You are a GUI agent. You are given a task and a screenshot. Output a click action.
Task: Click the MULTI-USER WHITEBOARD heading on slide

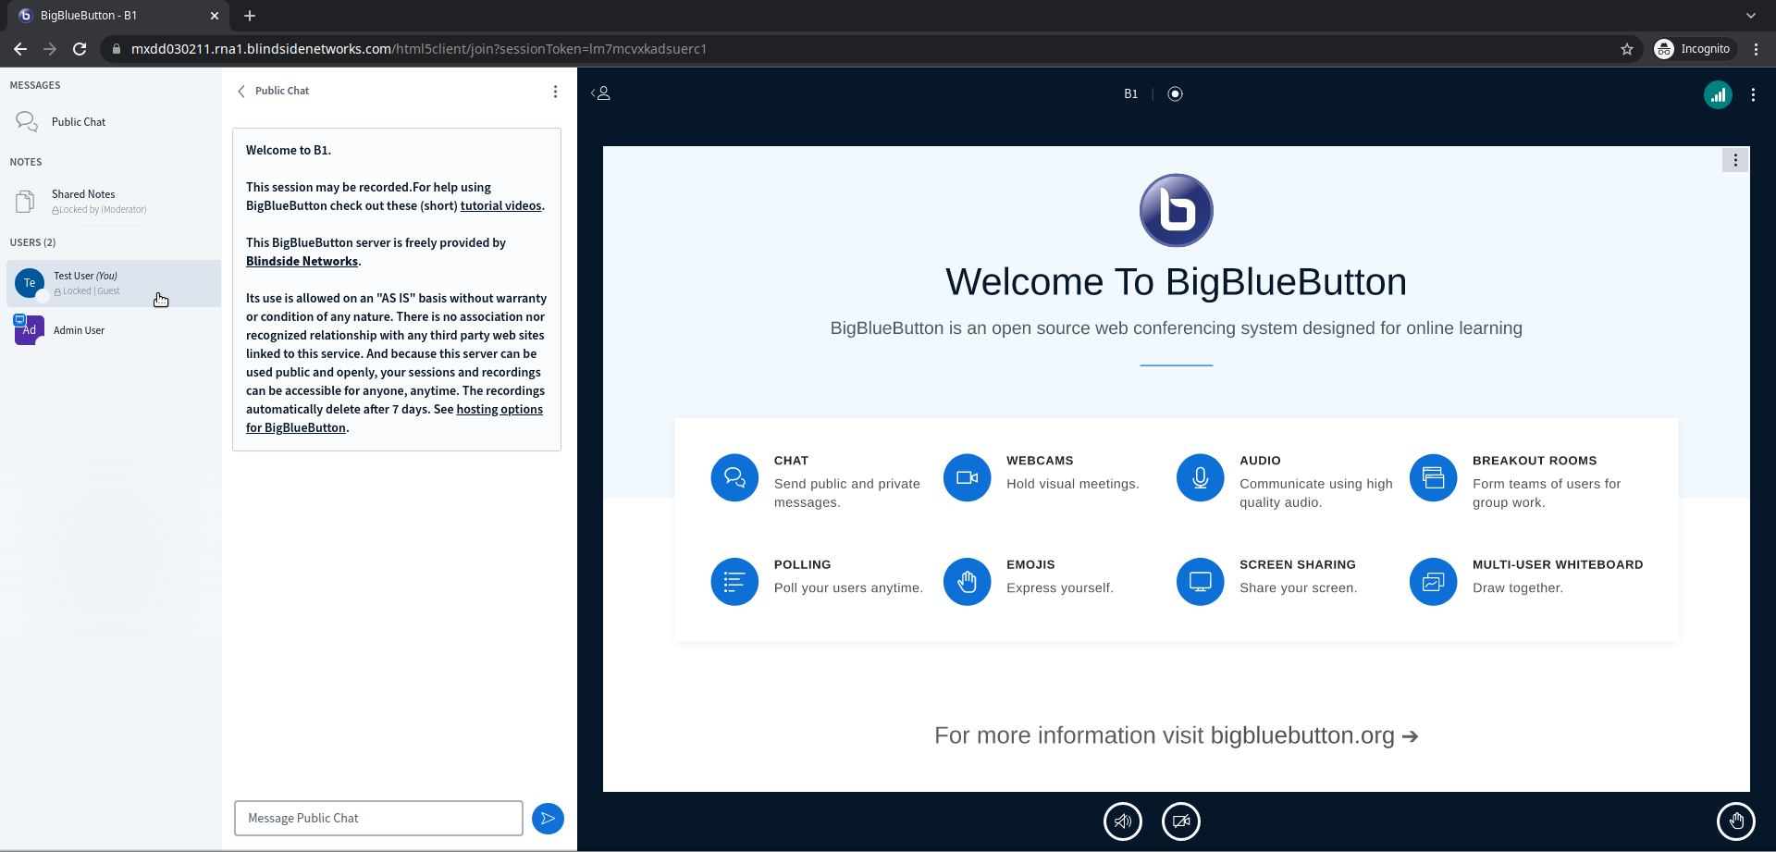click(x=1558, y=564)
